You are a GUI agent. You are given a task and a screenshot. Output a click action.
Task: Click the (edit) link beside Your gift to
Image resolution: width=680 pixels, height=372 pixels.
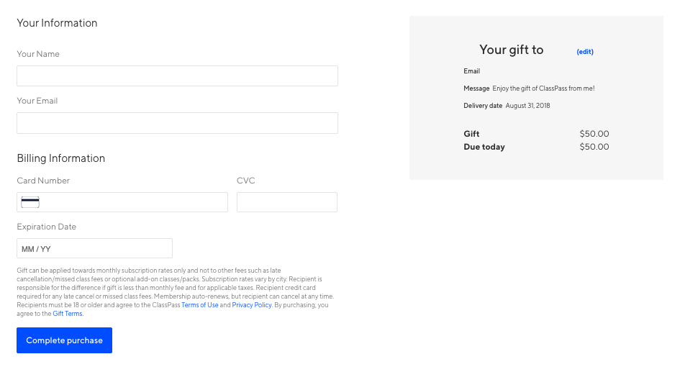tap(585, 52)
